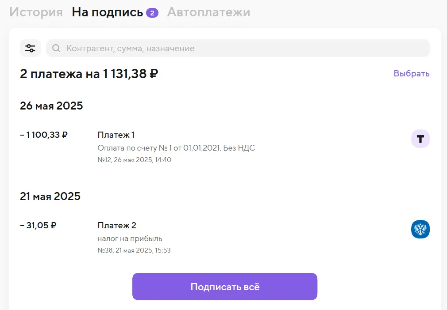Click the T-Bank logo for Платеж 1

pos(420,139)
